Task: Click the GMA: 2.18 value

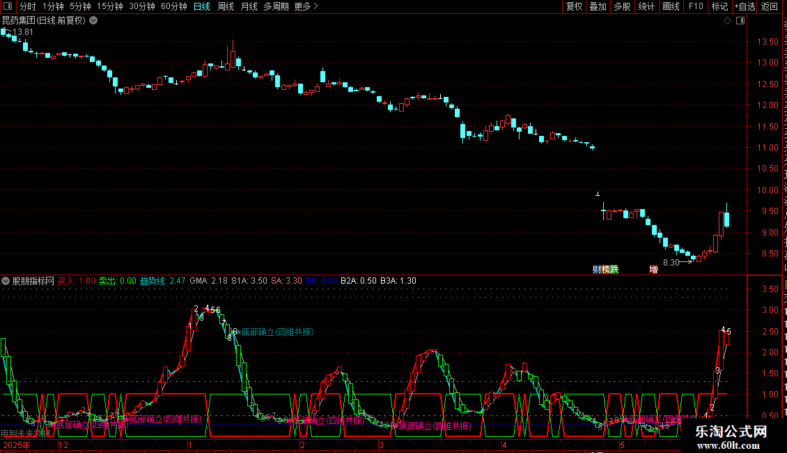Action: (x=208, y=282)
